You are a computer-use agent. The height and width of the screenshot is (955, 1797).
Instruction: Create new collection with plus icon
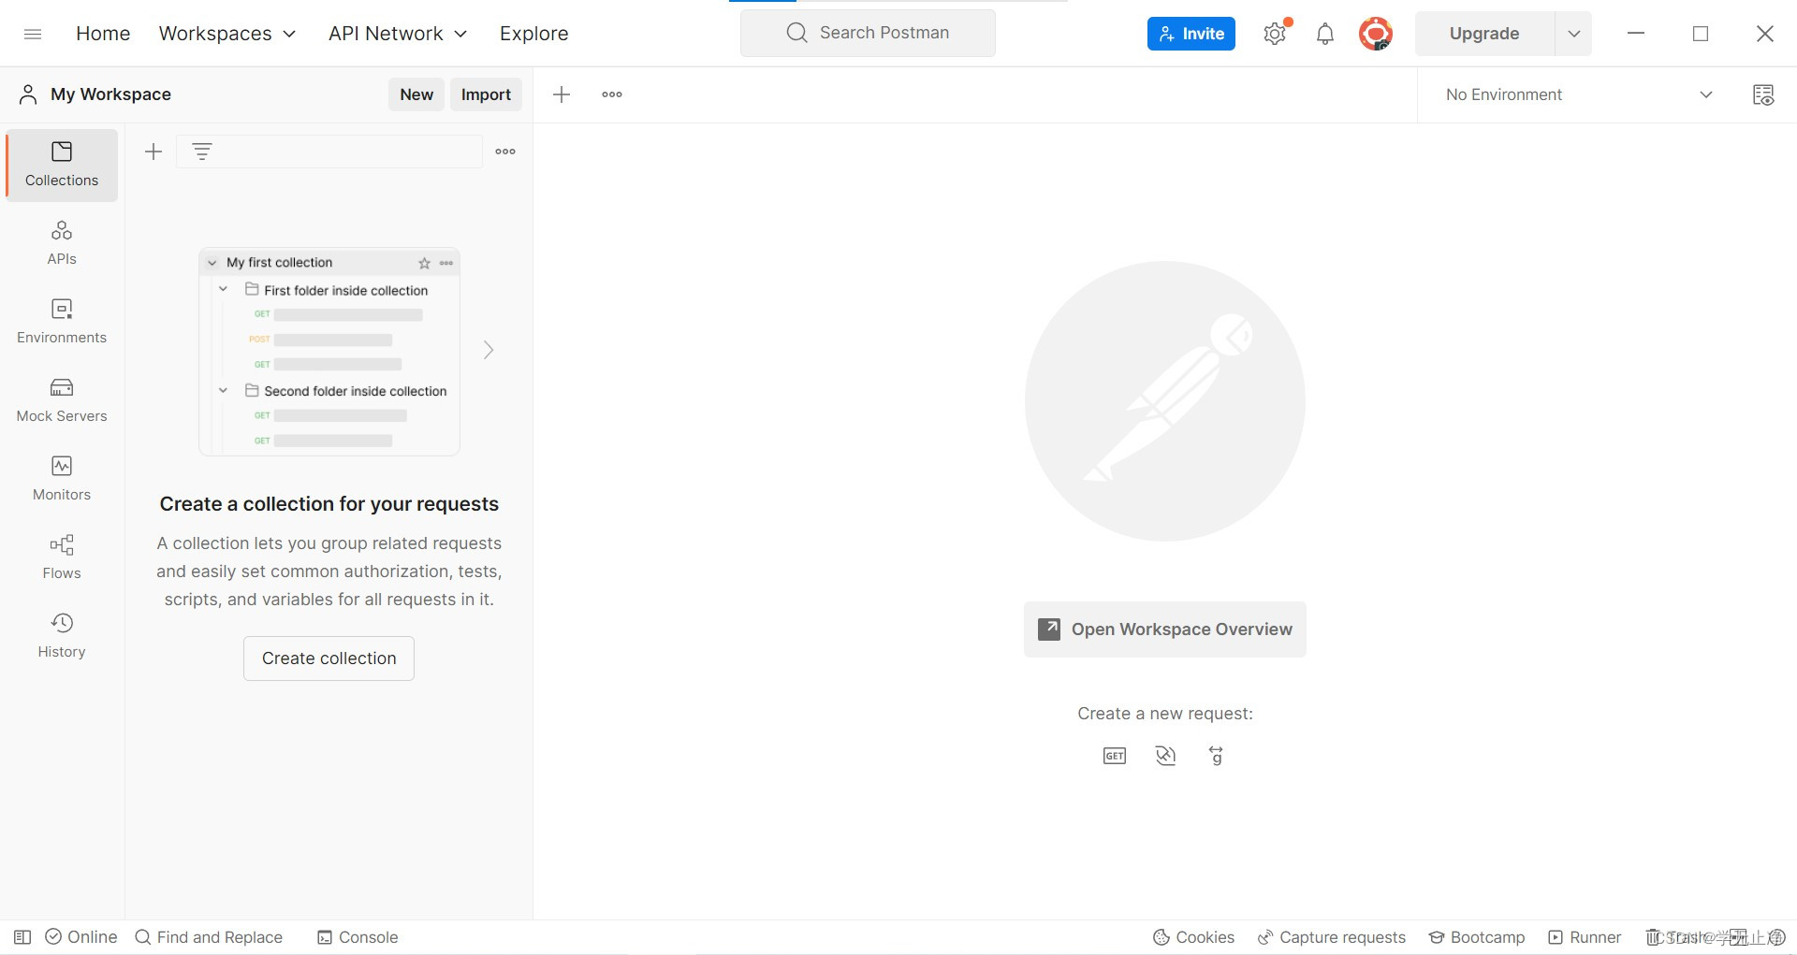pos(153,152)
